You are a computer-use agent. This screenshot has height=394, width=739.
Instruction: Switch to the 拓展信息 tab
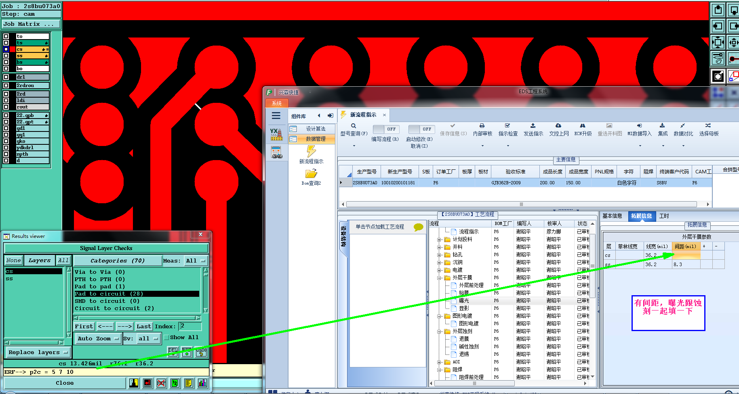641,216
